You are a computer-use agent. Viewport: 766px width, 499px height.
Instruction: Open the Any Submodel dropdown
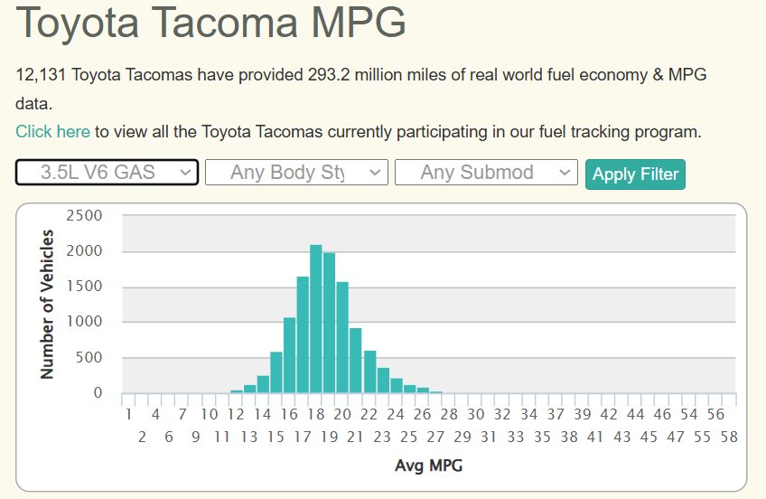[486, 172]
